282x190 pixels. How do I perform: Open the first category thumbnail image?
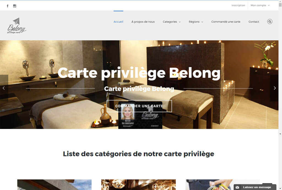click(54, 185)
